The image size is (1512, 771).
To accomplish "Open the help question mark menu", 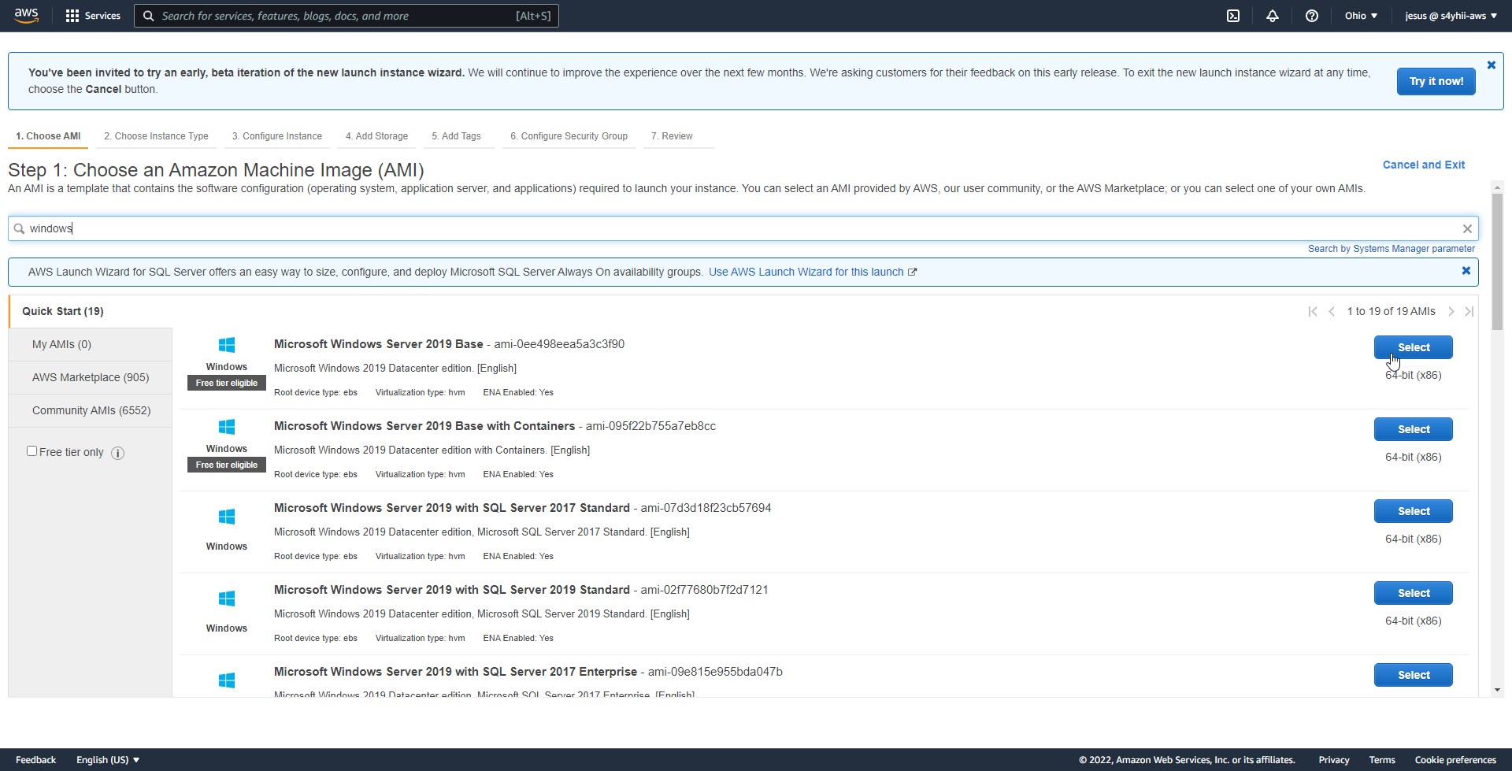I will 1312,16.
